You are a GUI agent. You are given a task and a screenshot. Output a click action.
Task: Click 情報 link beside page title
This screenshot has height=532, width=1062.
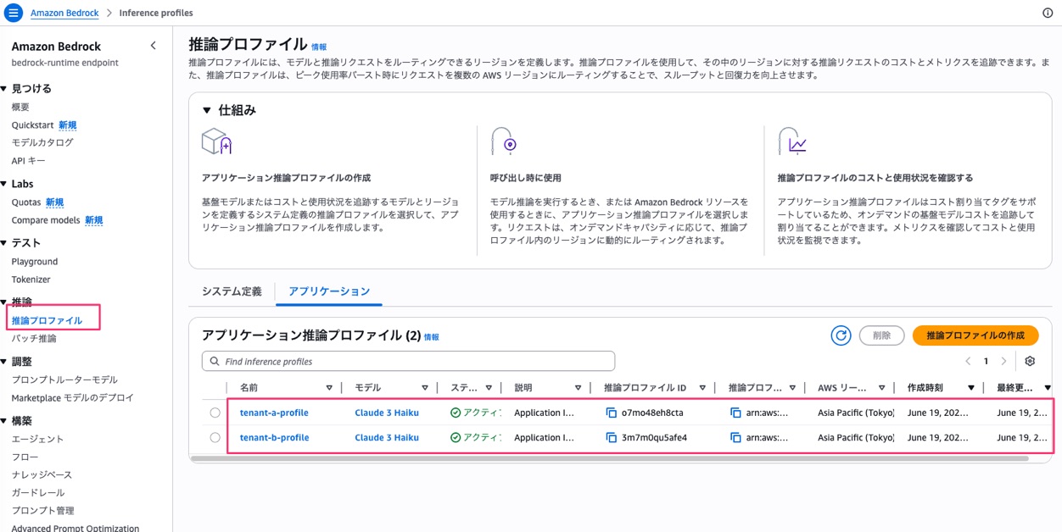pos(319,47)
